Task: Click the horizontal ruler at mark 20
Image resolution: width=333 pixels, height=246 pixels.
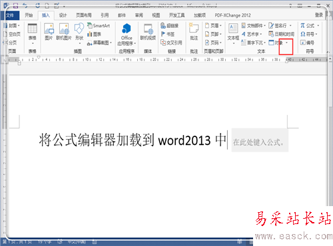Action: 155,60
